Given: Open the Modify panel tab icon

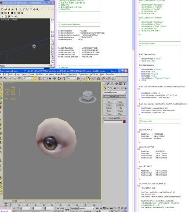Looking at the screenshot, I should click(108, 83).
